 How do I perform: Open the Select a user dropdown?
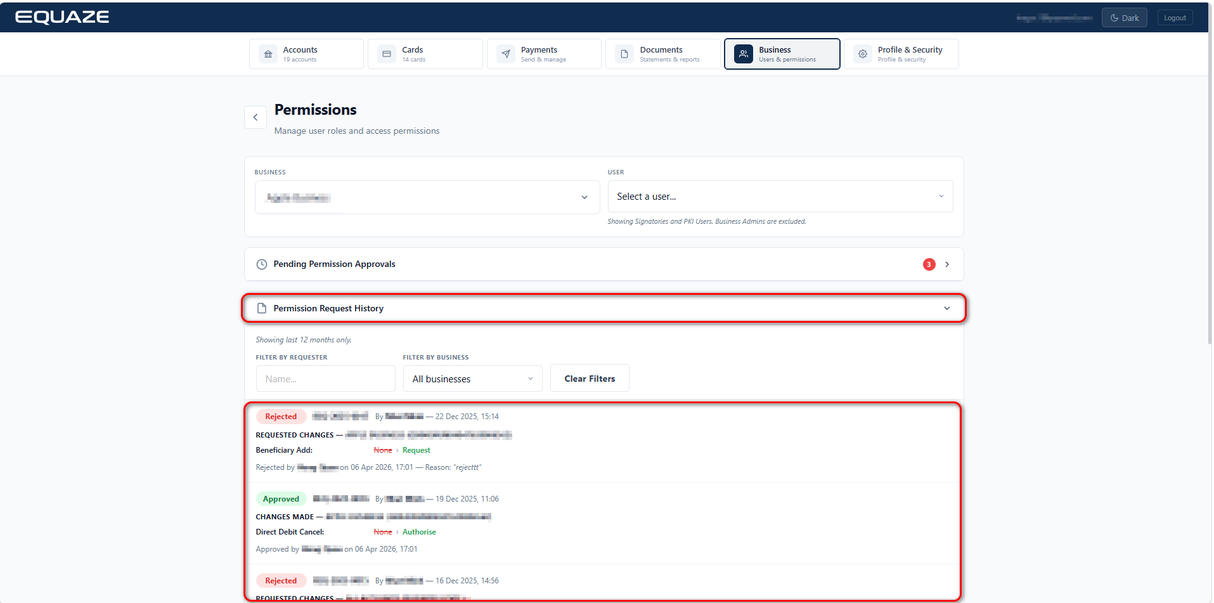780,197
